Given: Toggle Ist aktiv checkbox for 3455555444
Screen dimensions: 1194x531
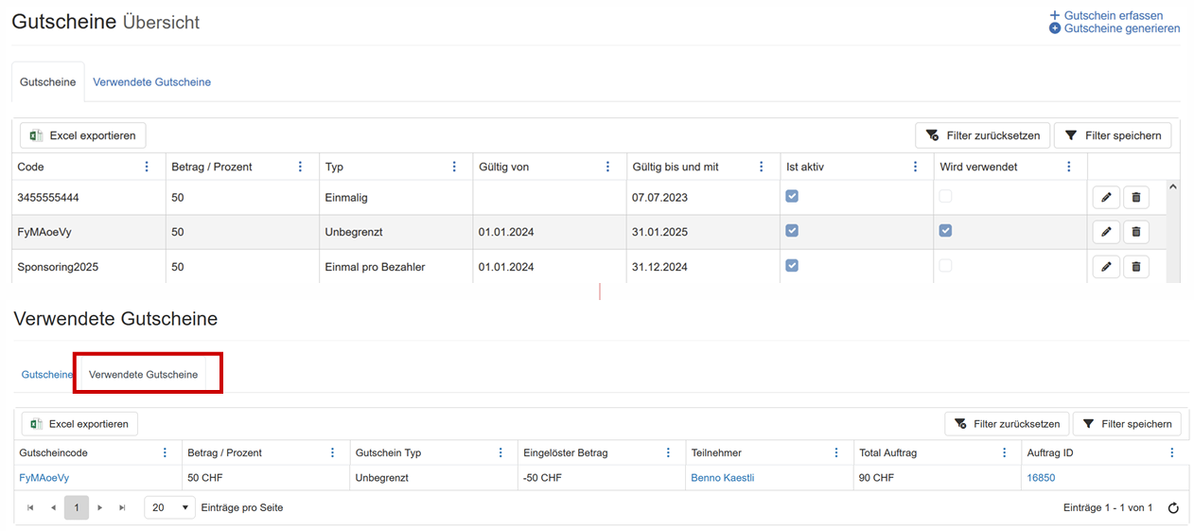Looking at the screenshot, I should tap(792, 196).
